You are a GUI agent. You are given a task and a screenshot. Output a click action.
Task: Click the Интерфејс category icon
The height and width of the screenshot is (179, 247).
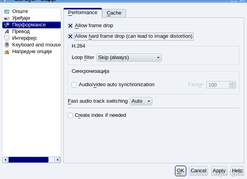6,38
